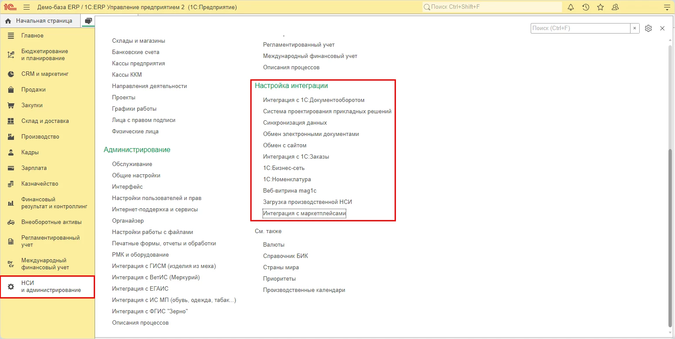Open Международный финансовый учет section in sidebar
The image size is (675, 339).
point(48,264)
